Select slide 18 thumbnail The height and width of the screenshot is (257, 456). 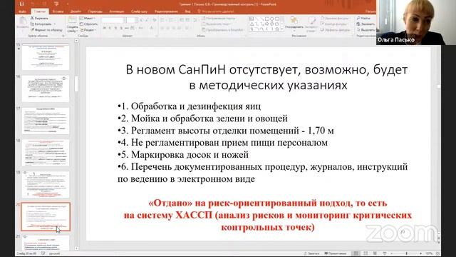[46, 153]
